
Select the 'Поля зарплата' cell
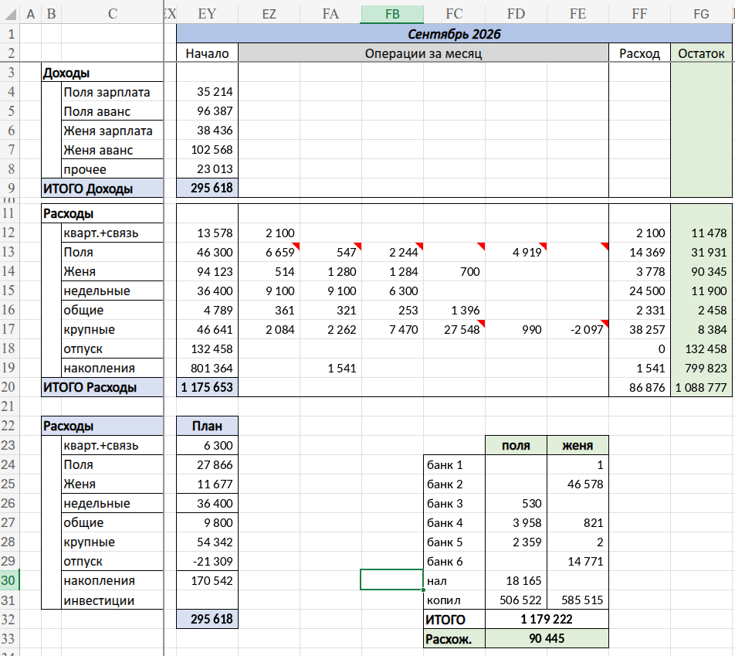pos(113,92)
